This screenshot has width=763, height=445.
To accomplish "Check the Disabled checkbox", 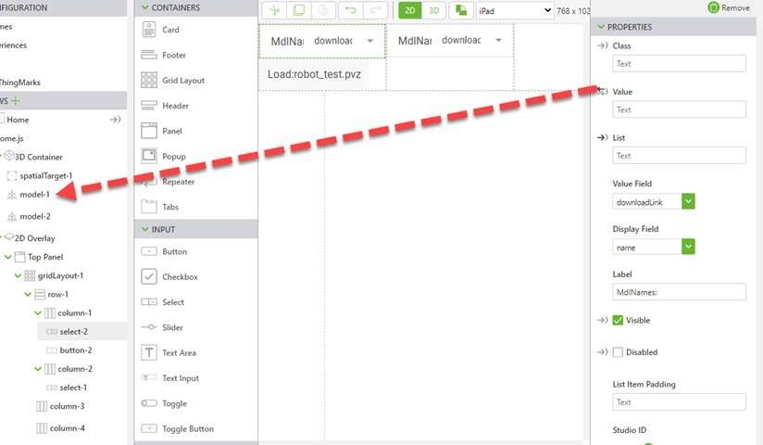I will [618, 352].
